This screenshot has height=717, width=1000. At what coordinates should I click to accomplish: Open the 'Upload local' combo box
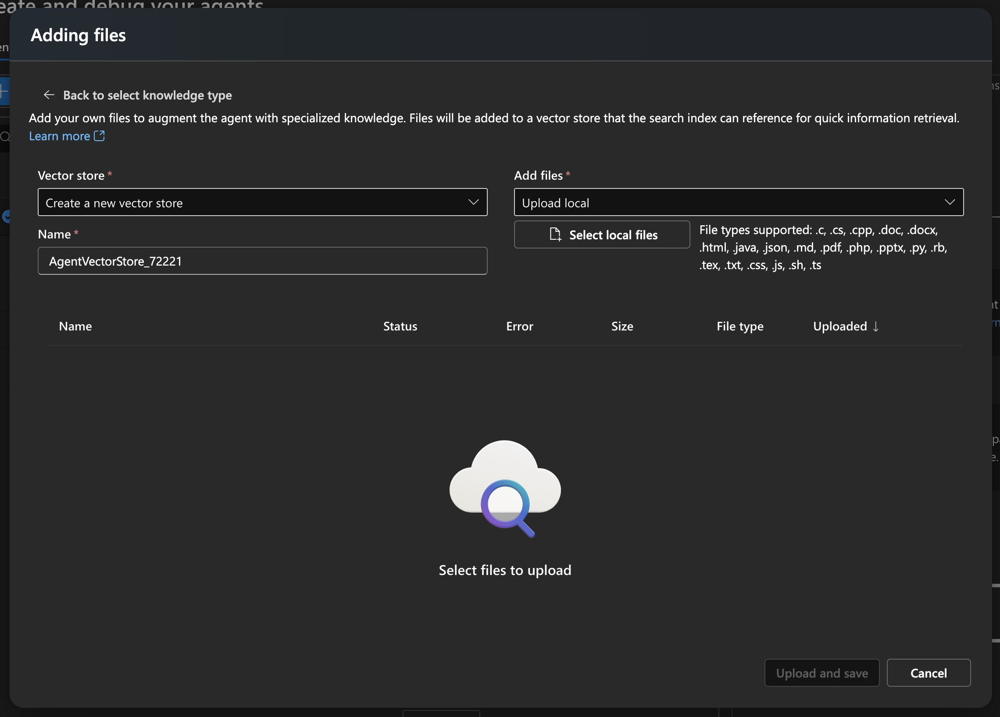[738, 202]
